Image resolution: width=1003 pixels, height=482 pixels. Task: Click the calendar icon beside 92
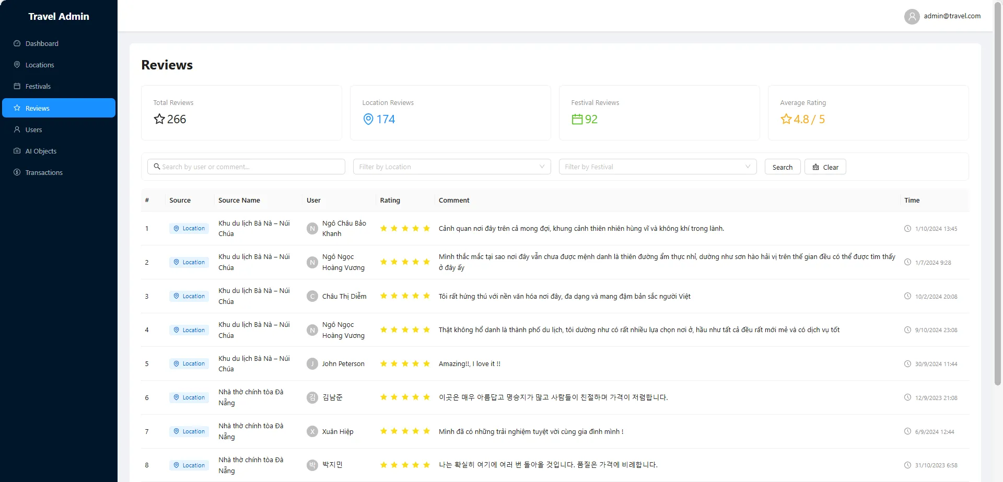click(x=577, y=119)
